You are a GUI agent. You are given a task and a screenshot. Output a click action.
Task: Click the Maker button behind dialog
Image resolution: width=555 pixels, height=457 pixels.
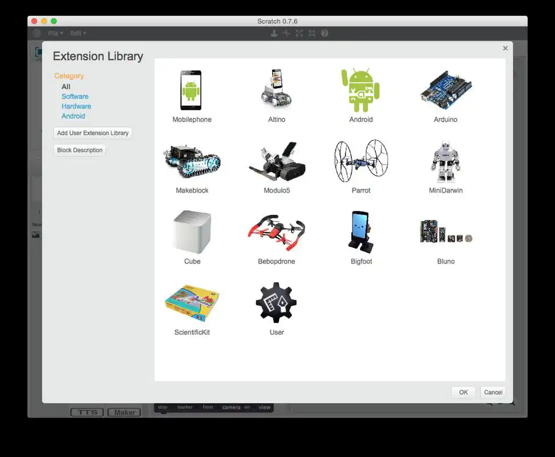click(124, 412)
